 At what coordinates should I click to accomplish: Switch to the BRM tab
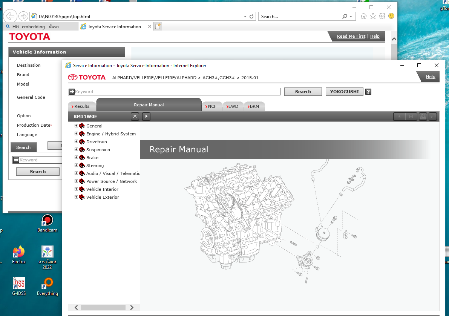[x=253, y=106]
